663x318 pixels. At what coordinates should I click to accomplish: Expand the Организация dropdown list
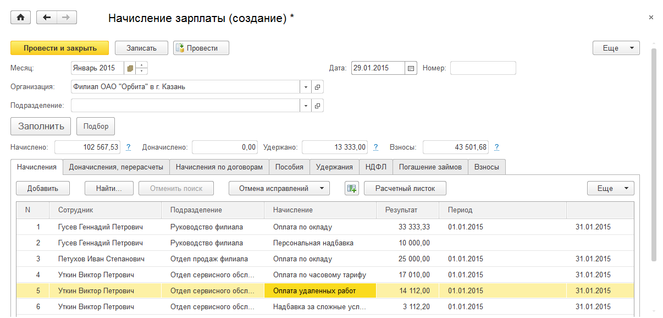(306, 87)
